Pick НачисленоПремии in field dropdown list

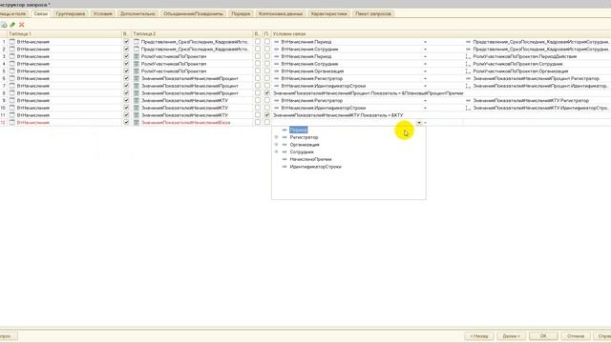coord(310,159)
